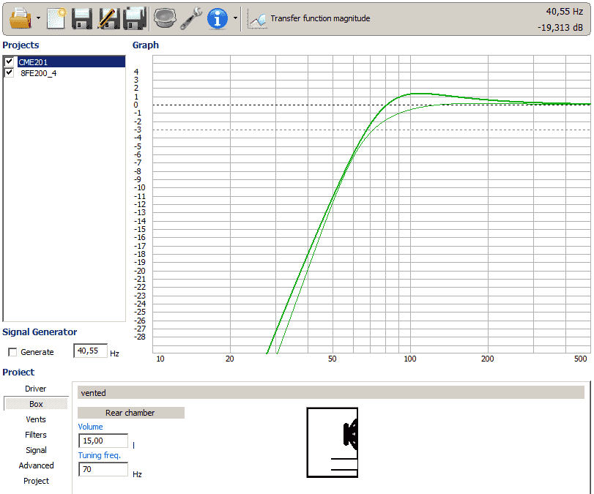Click the Rear chamber button

click(130, 413)
